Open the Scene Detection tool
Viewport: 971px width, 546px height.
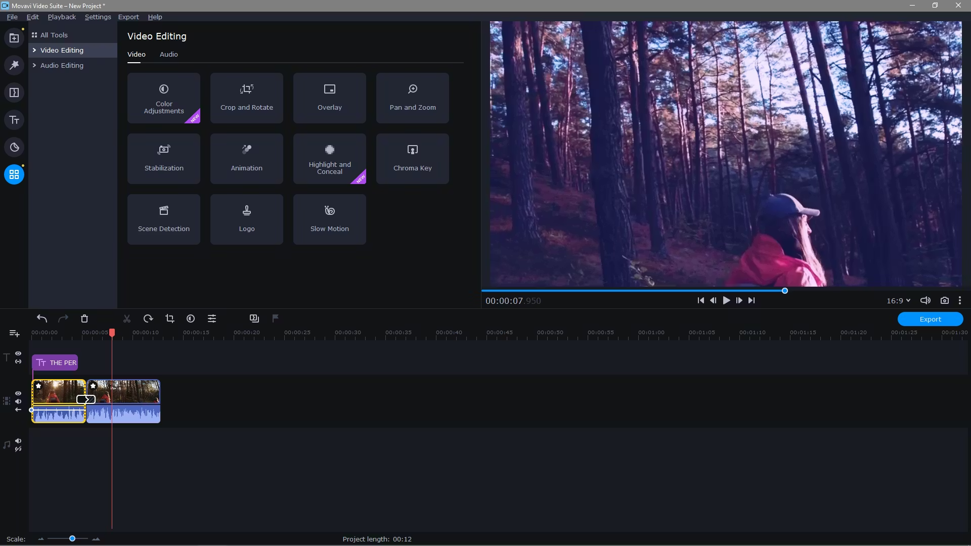(163, 219)
